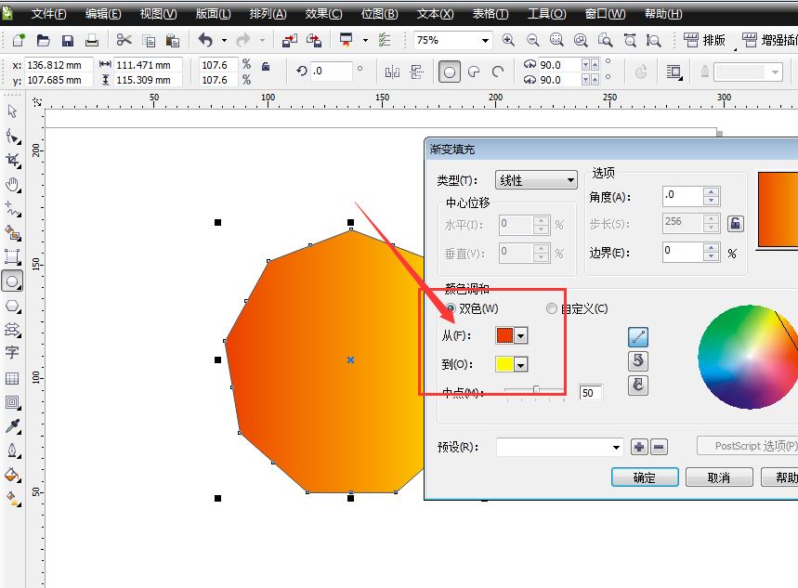Select the 自定义(C) radio button
The image size is (798, 588).
pos(553,308)
